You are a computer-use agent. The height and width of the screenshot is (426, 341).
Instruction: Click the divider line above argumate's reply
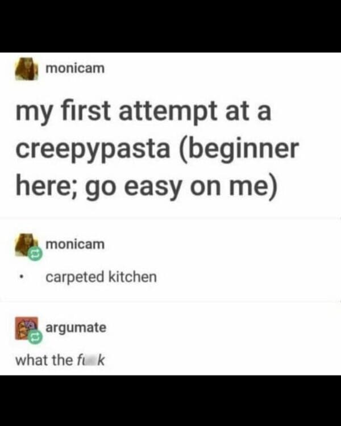(170, 301)
